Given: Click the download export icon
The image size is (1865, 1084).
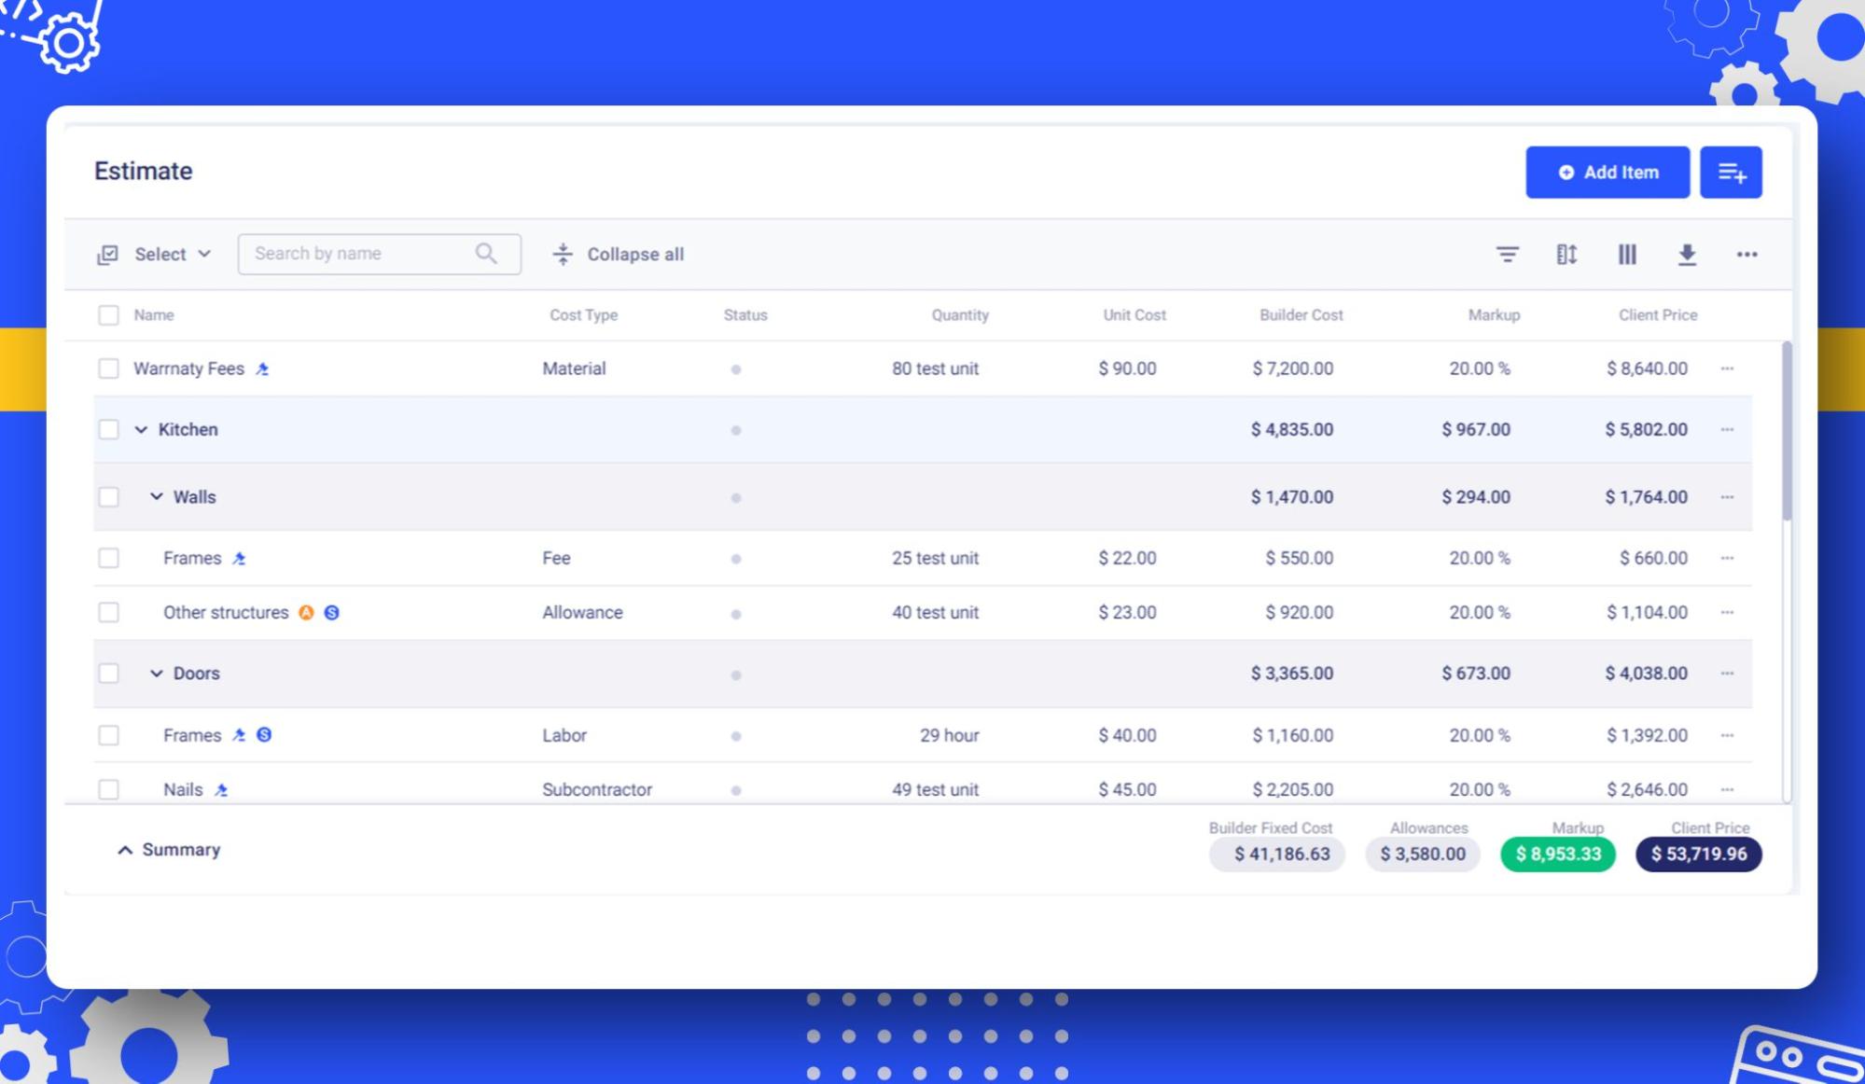Looking at the screenshot, I should [1686, 254].
